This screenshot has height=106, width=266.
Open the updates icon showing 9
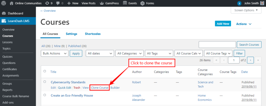click(47, 3)
